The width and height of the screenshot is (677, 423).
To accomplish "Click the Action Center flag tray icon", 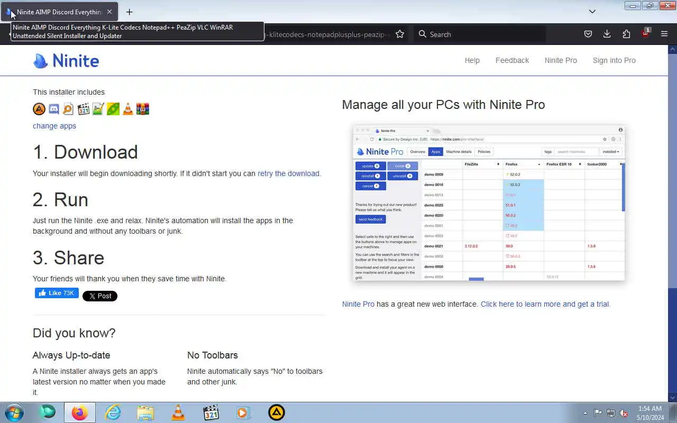I will coord(598,413).
